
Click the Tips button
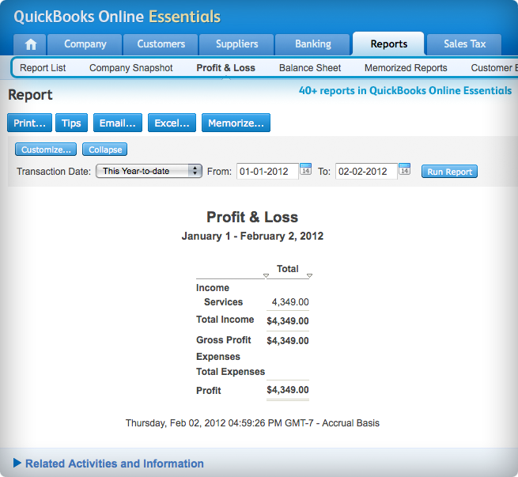[x=71, y=123]
